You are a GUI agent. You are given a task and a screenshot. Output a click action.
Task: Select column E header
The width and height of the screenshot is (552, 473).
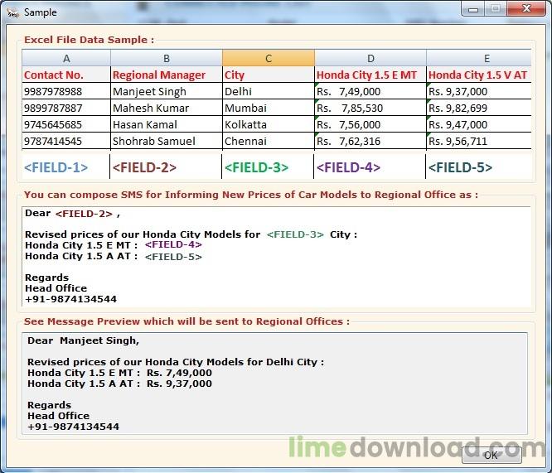479,58
